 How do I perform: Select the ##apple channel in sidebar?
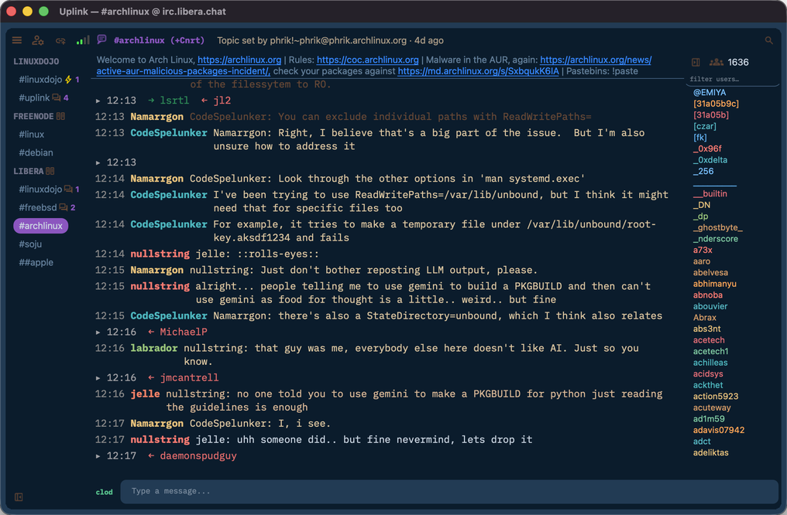coord(36,262)
